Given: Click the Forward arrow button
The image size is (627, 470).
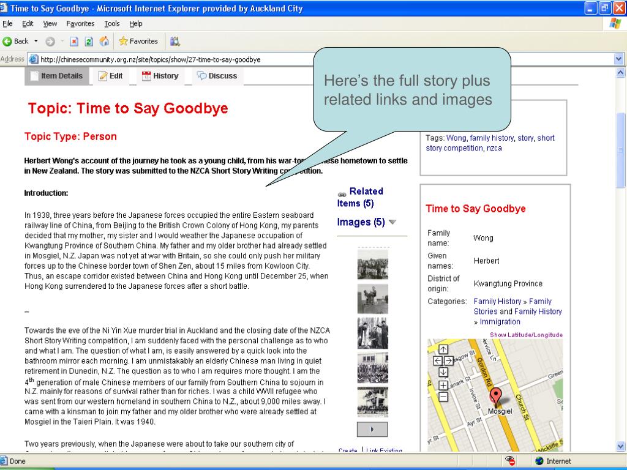Looking at the screenshot, I should click(x=50, y=41).
